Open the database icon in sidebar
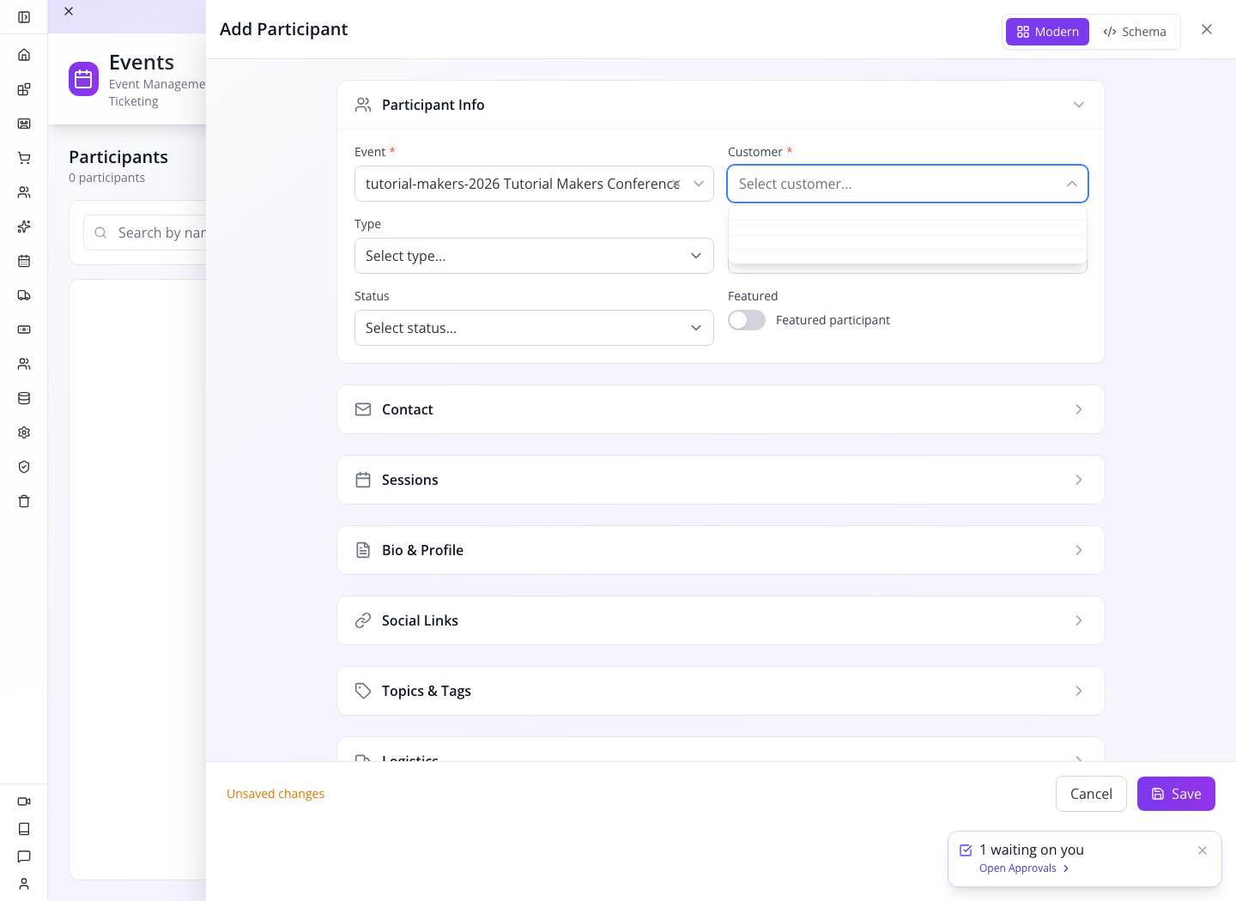This screenshot has height=901, width=1236. tap(24, 398)
